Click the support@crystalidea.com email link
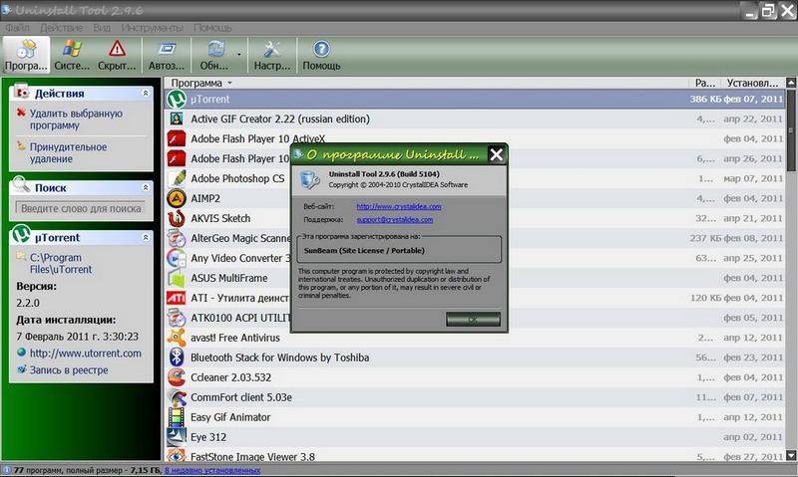 pyautogui.click(x=395, y=219)
